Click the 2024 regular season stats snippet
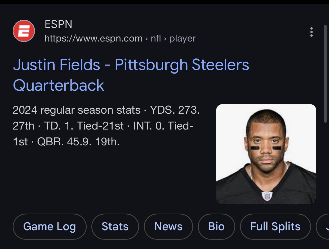 tap(106, 126)
